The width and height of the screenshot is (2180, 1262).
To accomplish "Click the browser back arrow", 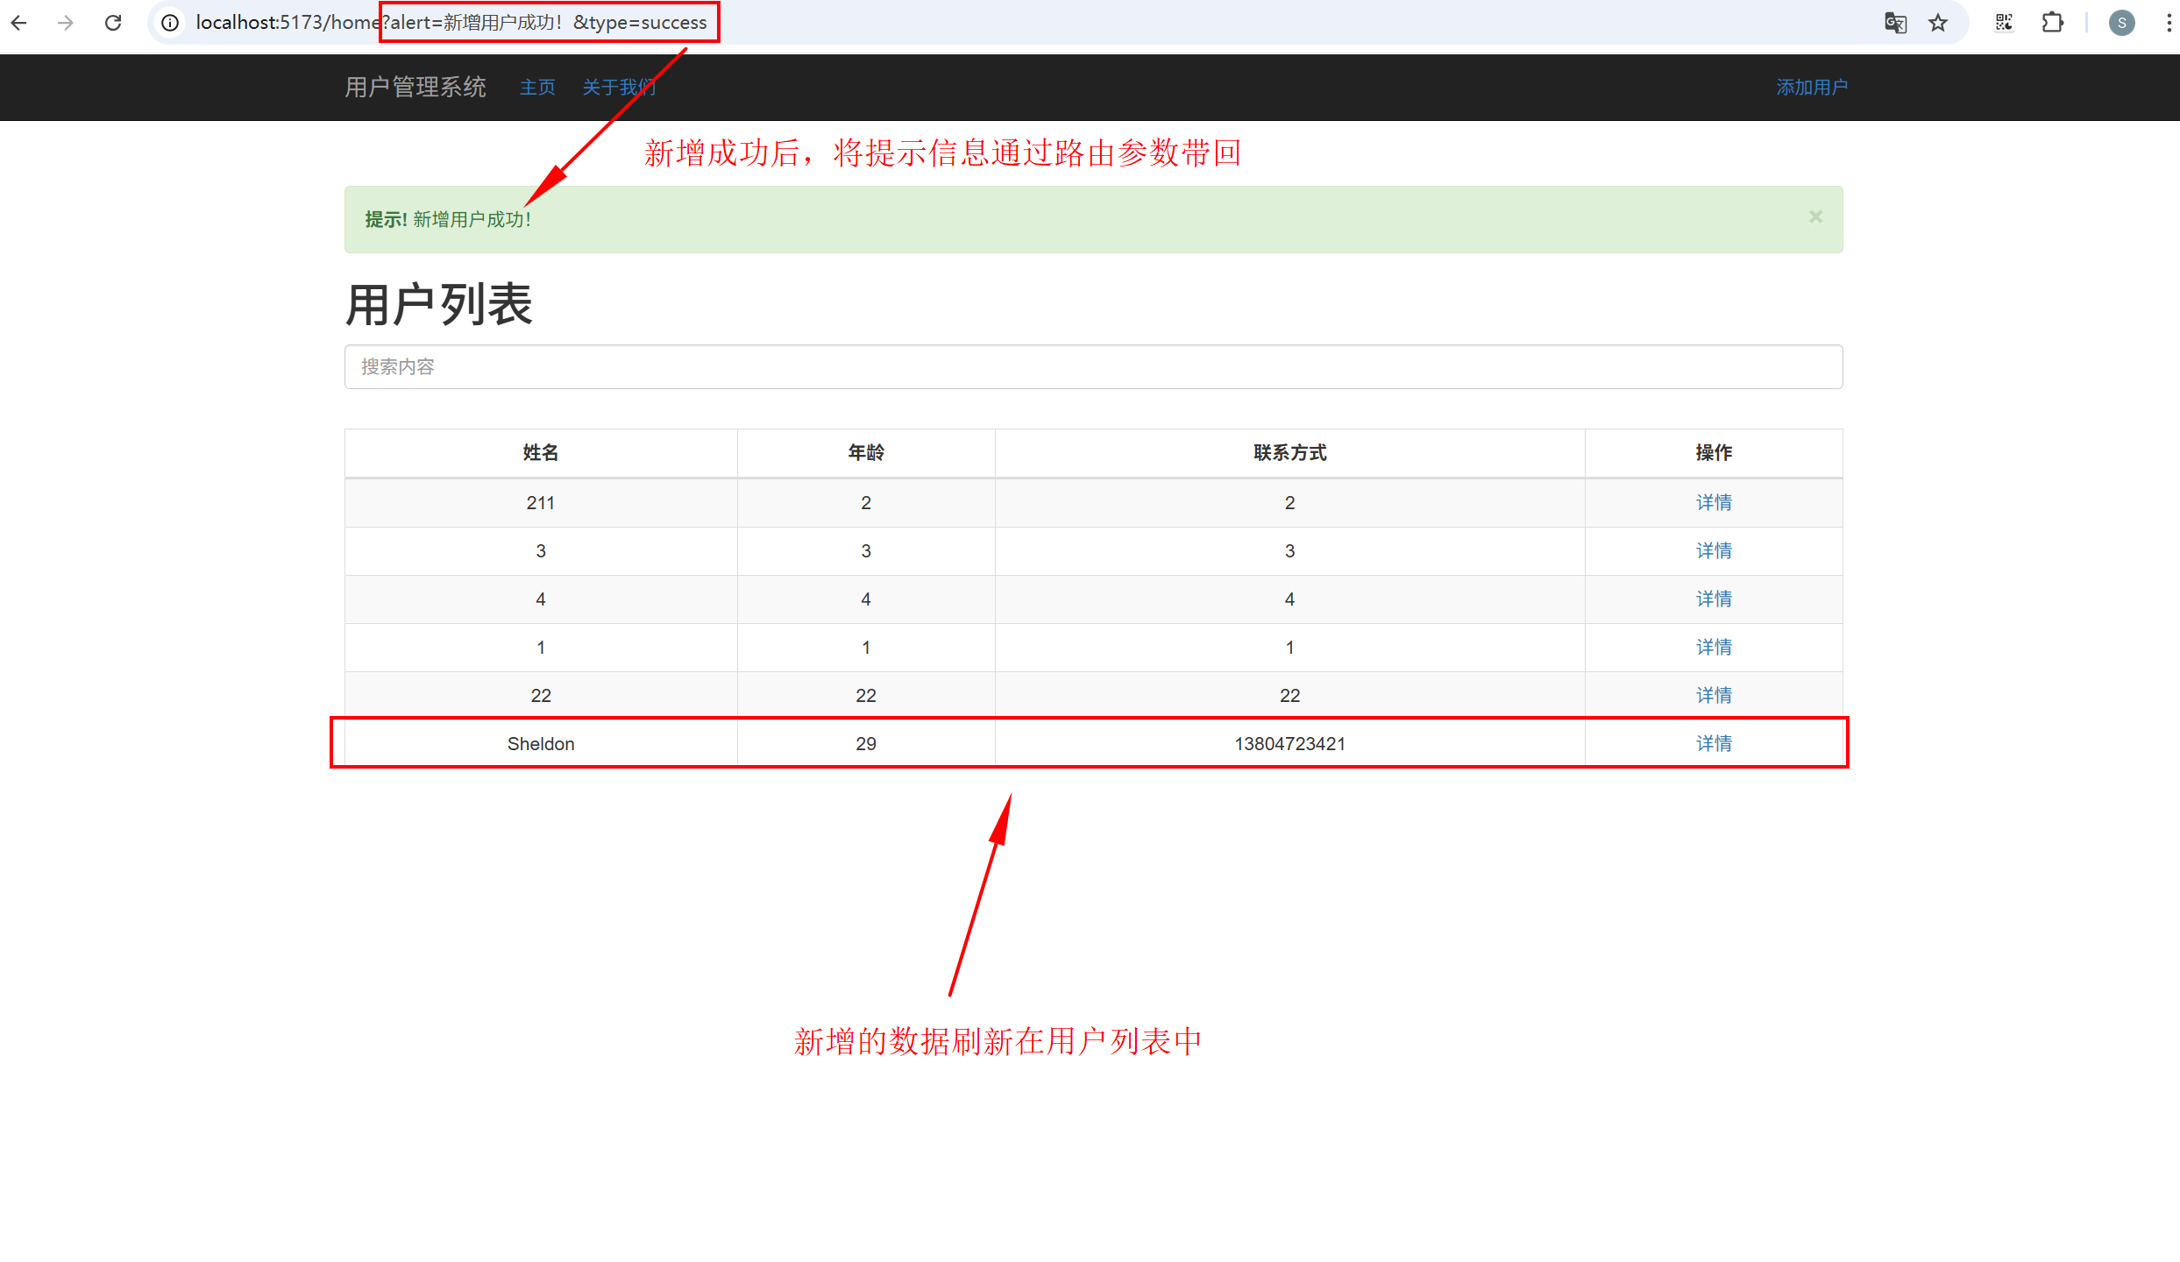I will point(19,23).
